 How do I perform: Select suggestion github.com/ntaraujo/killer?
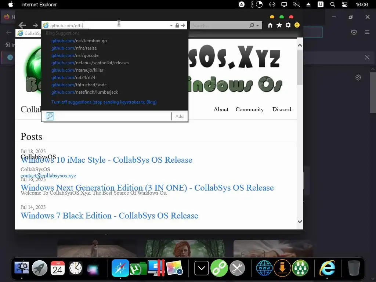77,70
